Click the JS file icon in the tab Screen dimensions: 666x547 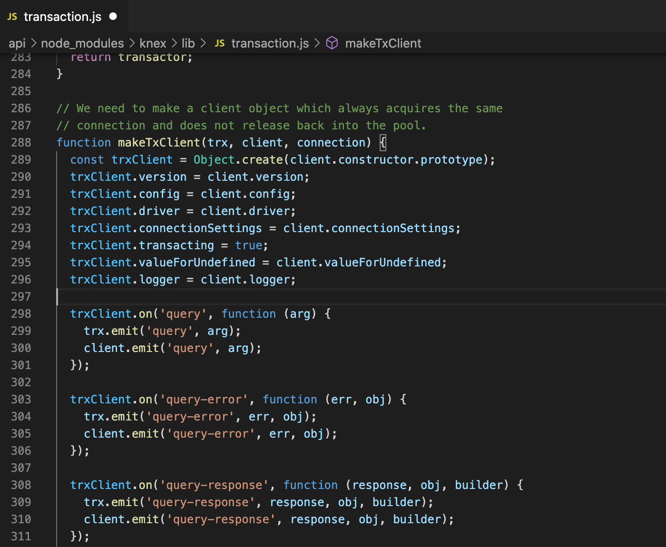12,17
